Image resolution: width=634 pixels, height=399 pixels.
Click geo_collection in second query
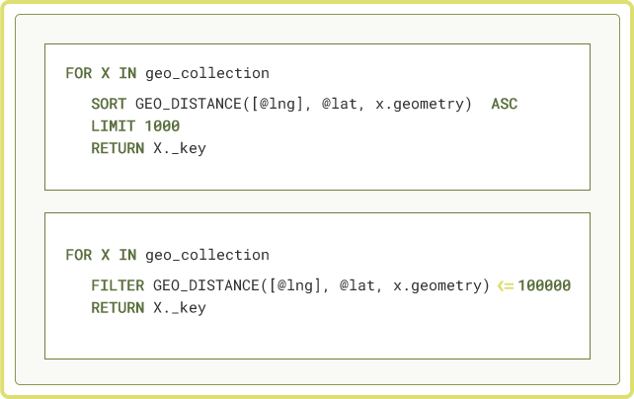point(207,255)
